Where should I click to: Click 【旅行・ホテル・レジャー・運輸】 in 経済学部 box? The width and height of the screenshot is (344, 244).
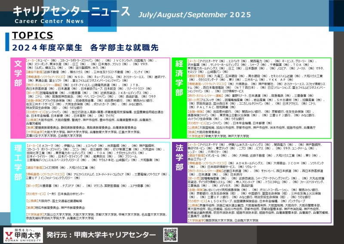pyautogui.click(x=206, y=96)
